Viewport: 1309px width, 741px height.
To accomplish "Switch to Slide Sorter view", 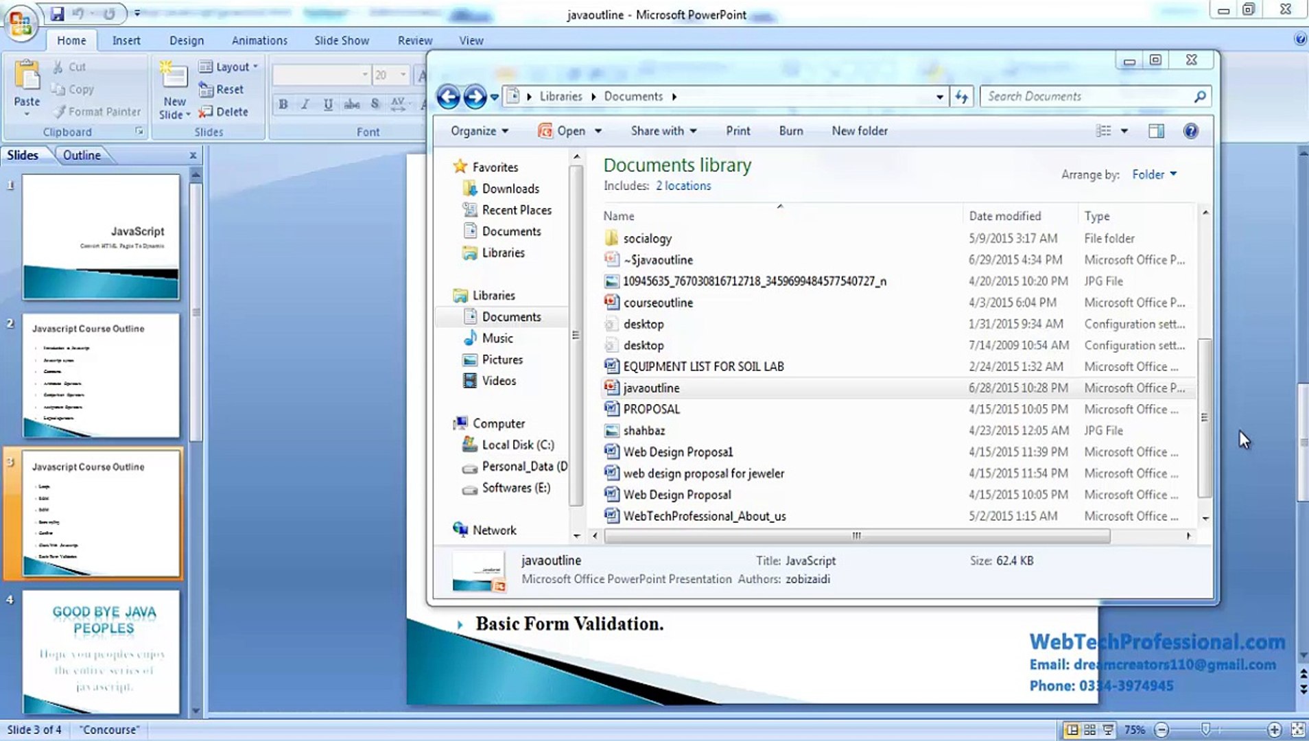I will coord(1089,729).
